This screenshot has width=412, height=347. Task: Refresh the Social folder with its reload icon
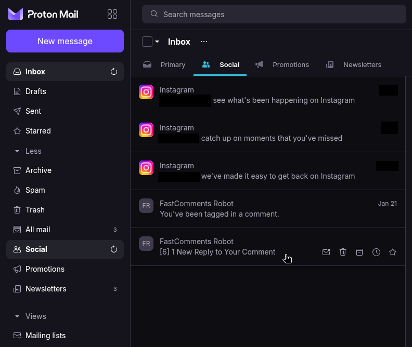(114, 249)
